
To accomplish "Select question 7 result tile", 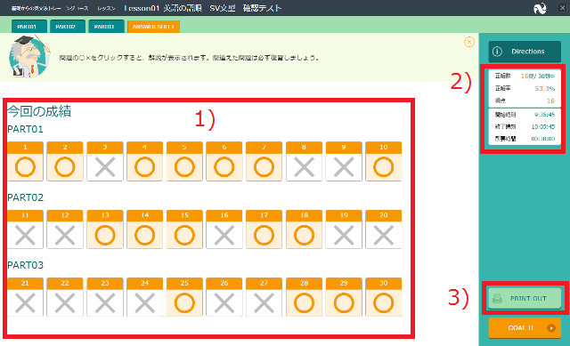I will [264, 161].
